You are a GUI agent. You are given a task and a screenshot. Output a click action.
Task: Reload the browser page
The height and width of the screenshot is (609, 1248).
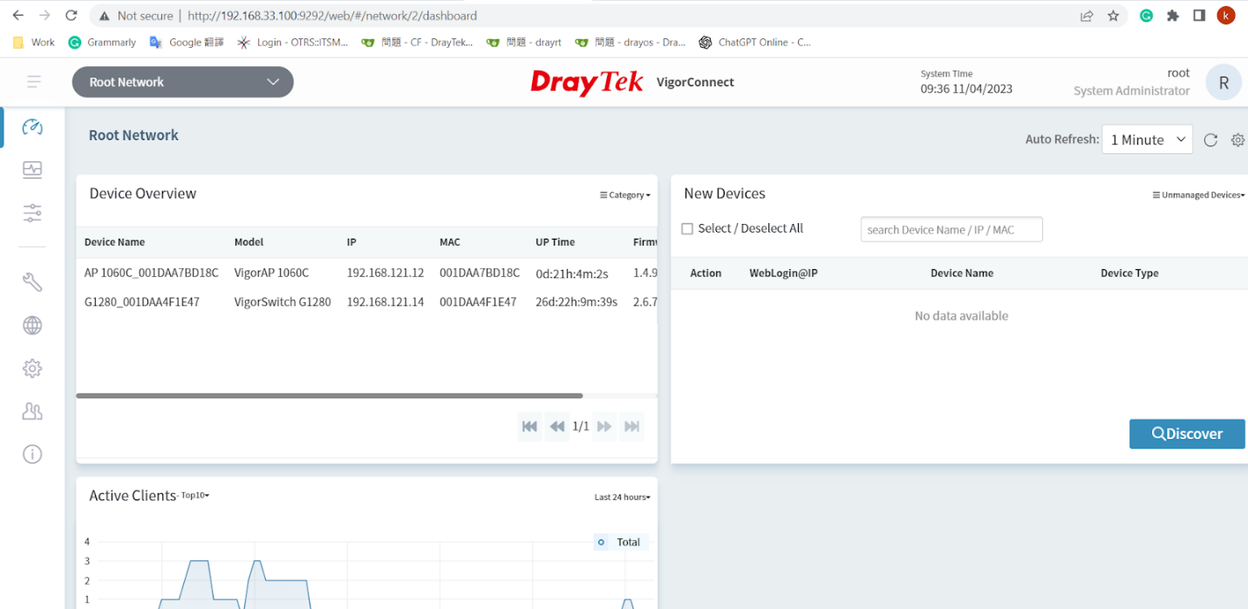pos(72,16)
